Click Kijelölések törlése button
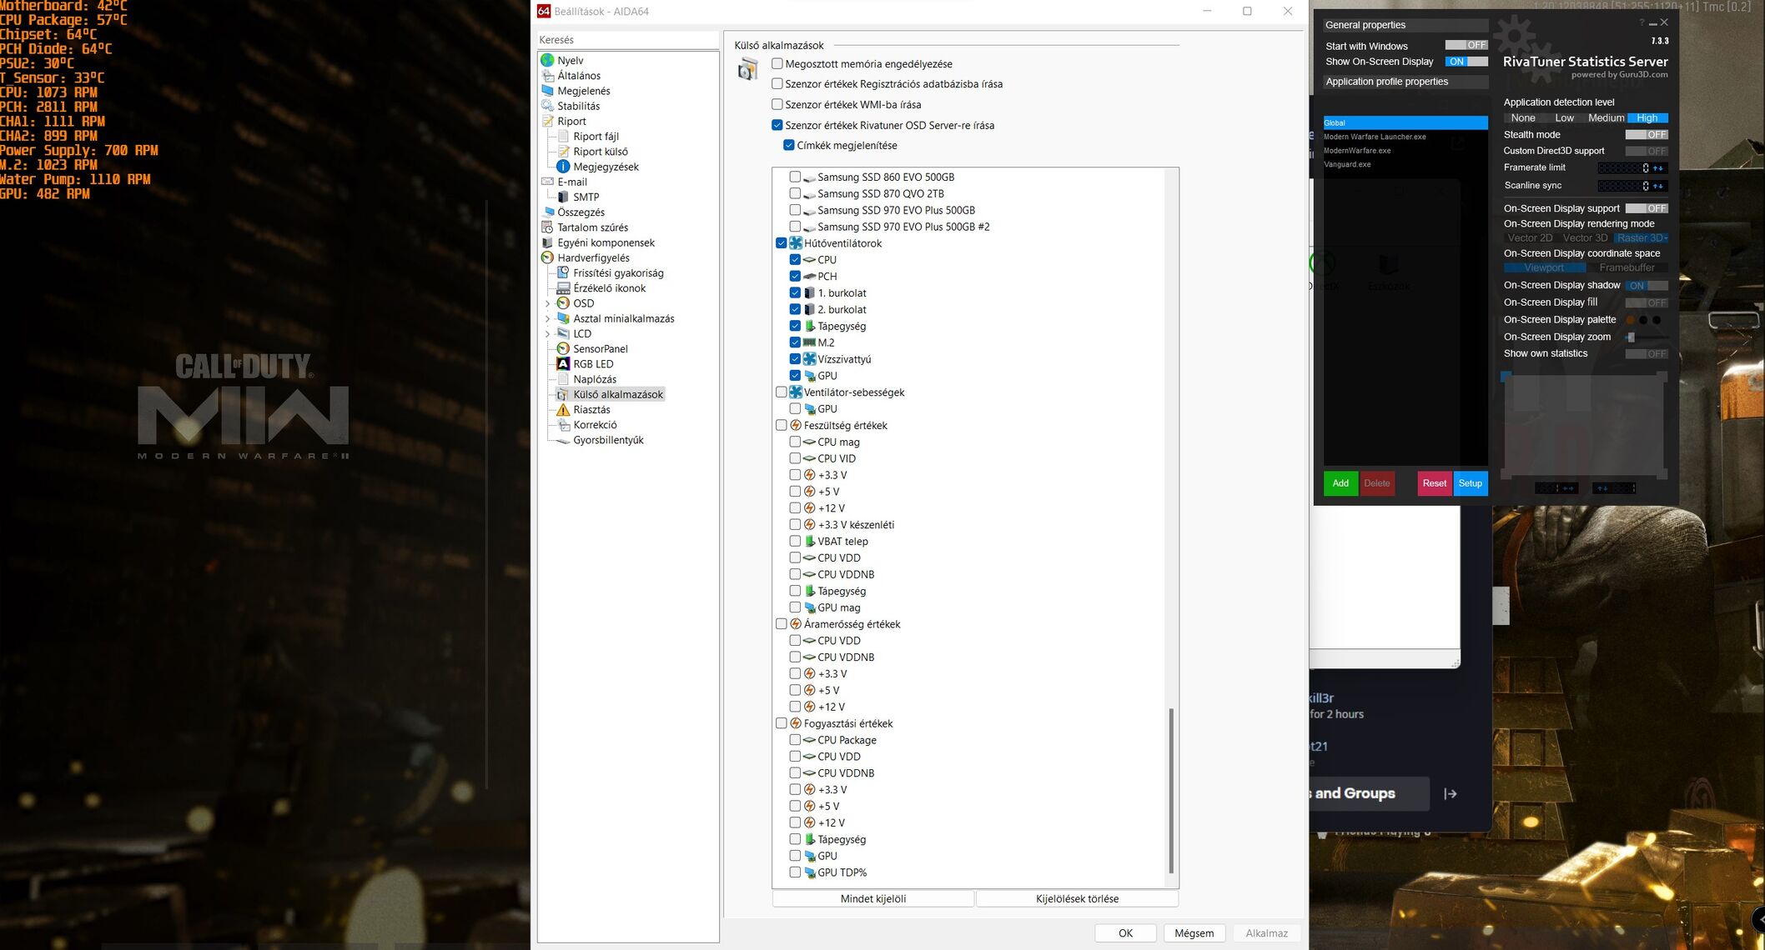This screenshot has height=950, width=1765. (x=1077, y=898)
